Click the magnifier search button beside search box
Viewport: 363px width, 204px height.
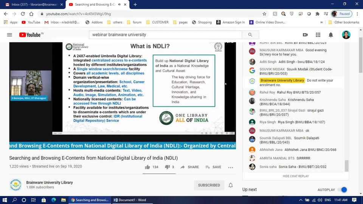click(250, 35)
